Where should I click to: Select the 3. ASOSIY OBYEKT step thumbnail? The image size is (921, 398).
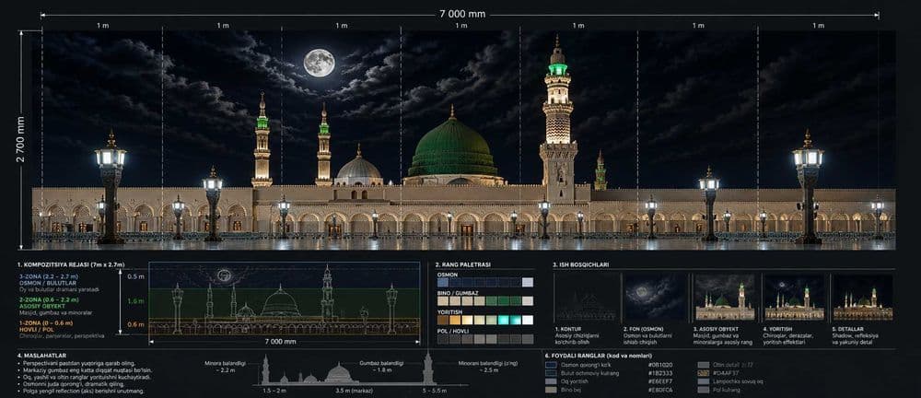click(724, 297)
